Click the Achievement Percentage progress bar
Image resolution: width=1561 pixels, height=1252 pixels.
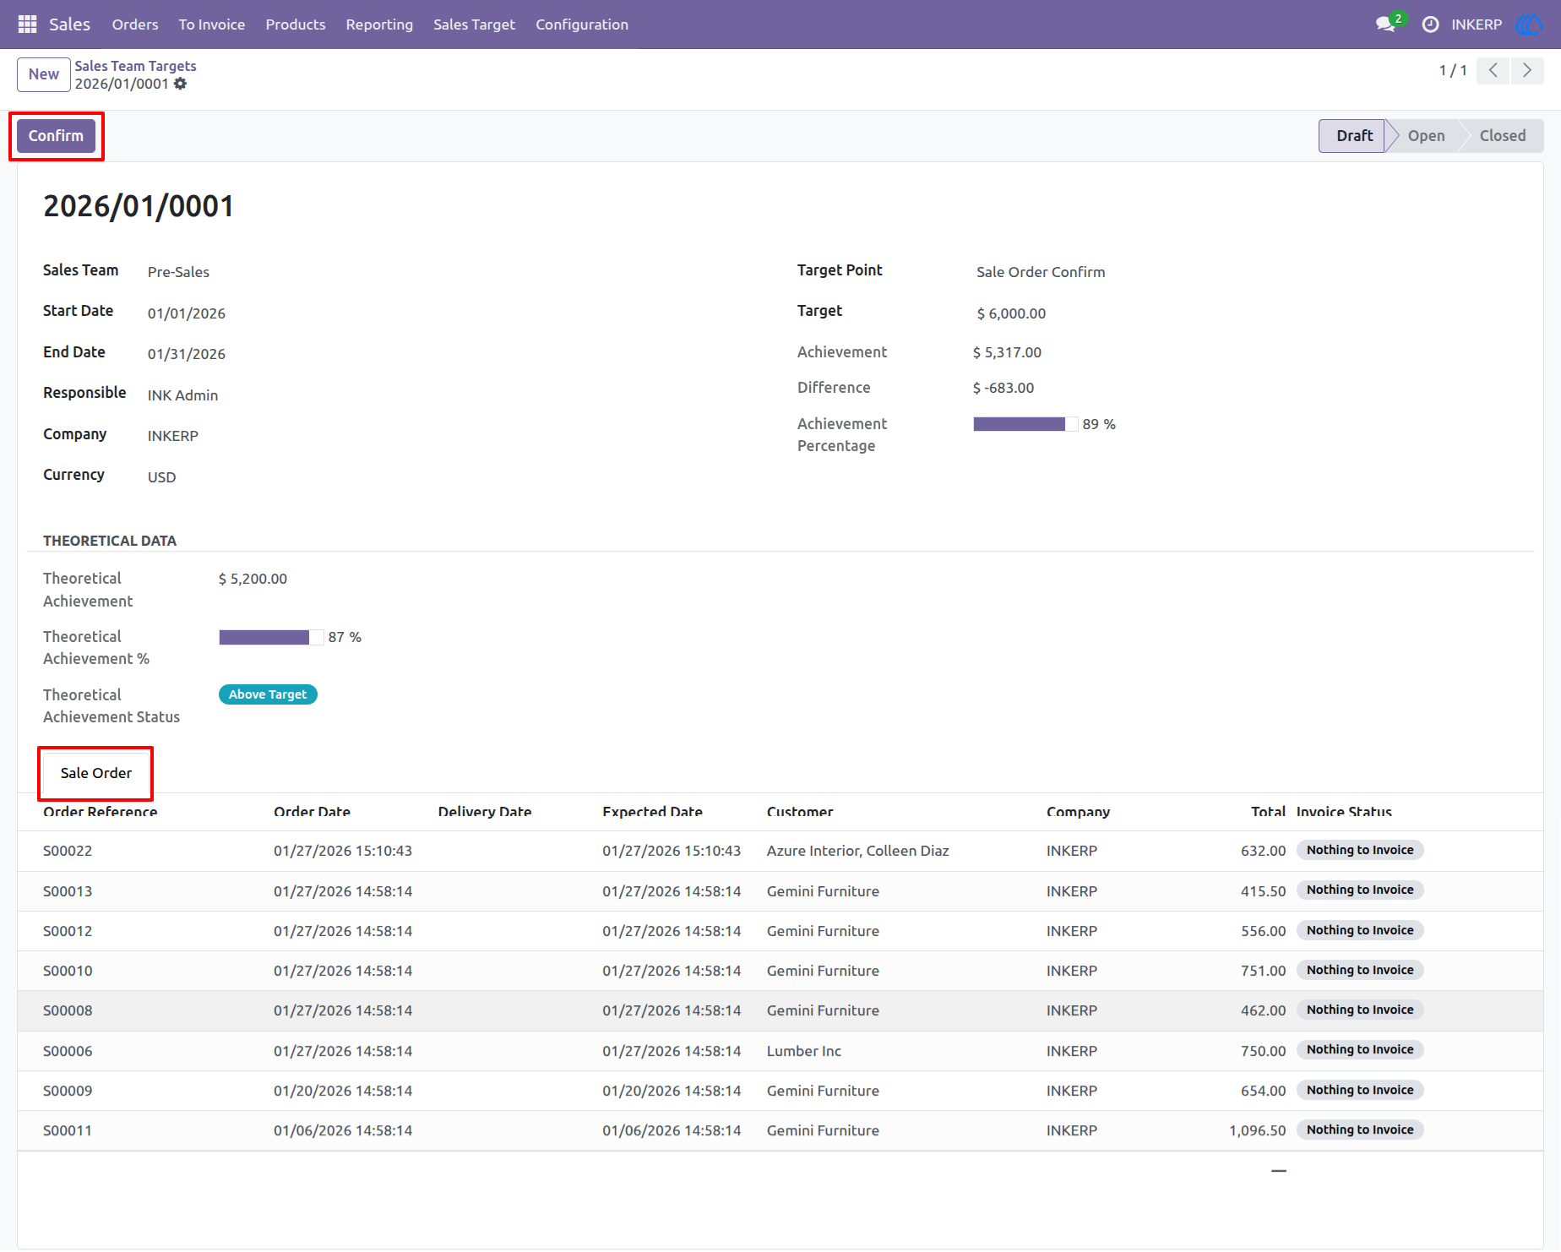(x=1025, y=424)
